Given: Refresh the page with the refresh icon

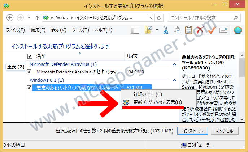Looking at the screenshot, I should (159, 18).
